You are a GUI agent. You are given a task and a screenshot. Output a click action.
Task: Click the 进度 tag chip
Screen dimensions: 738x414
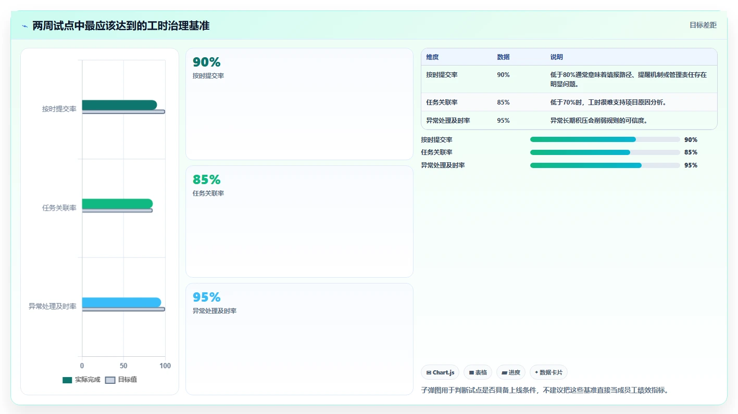pyautogui.click(x=511, y=372)
